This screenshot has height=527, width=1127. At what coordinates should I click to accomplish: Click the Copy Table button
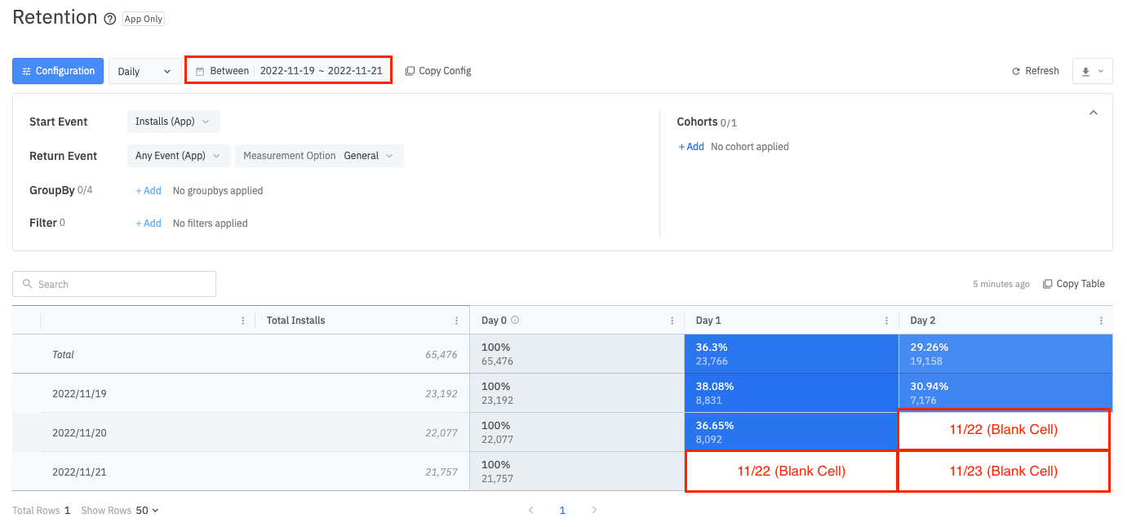(1073, 284)
